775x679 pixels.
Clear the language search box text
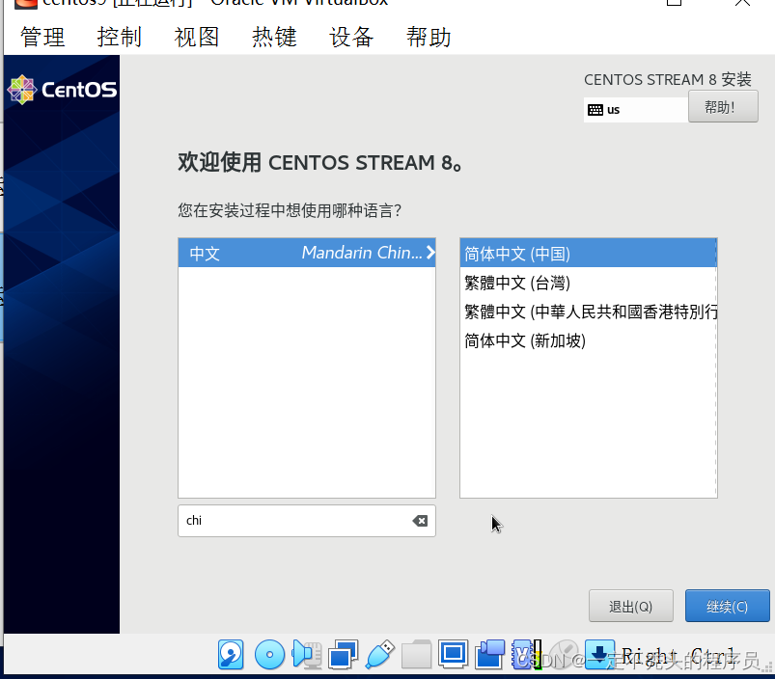pos(420,521)
